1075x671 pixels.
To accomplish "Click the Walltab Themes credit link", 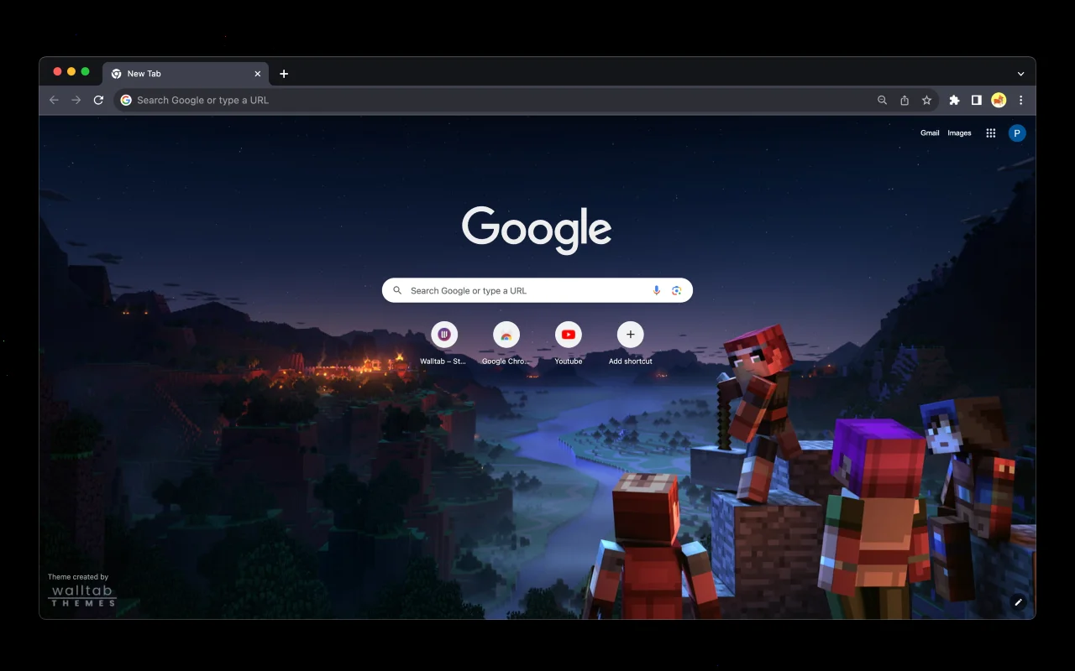I will tap(82, 590).
